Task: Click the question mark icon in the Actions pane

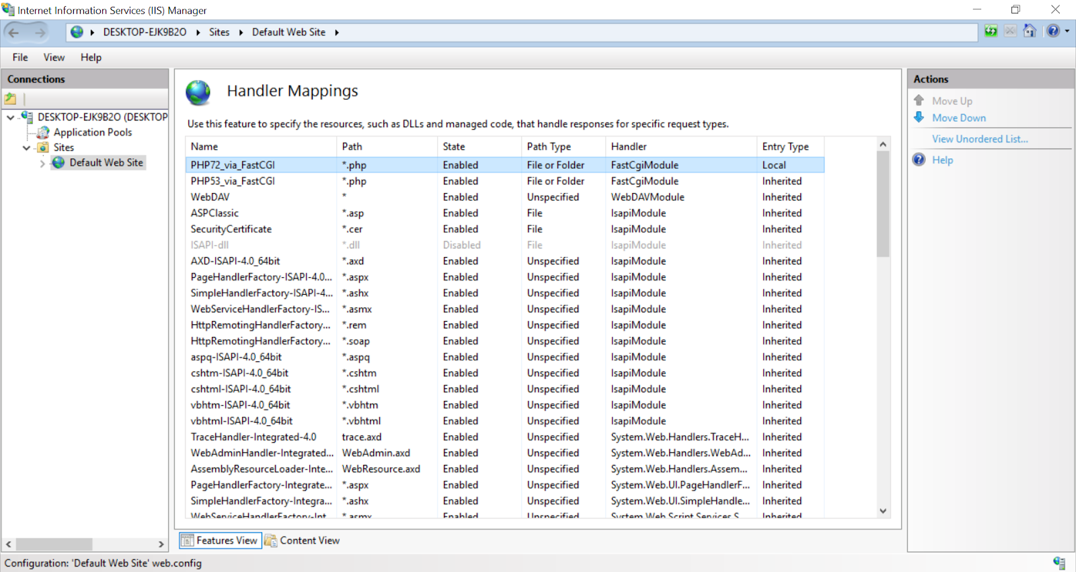Action: pyautogui.click(x=919, y=159)
